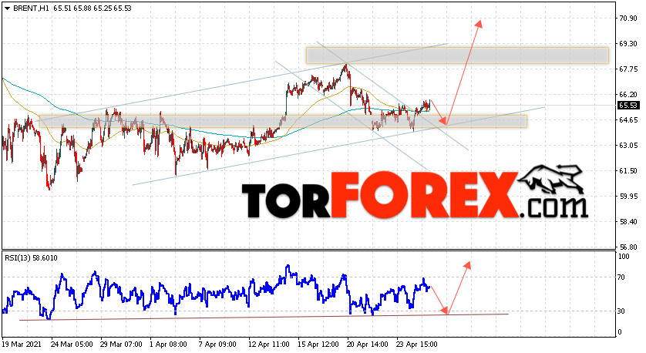Click the 12 Apr 11:00 time label
Viewport: 646px width, 353px height.
(x=268, y=345)
